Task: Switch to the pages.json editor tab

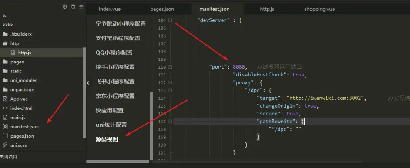Action: click(162, 9)
